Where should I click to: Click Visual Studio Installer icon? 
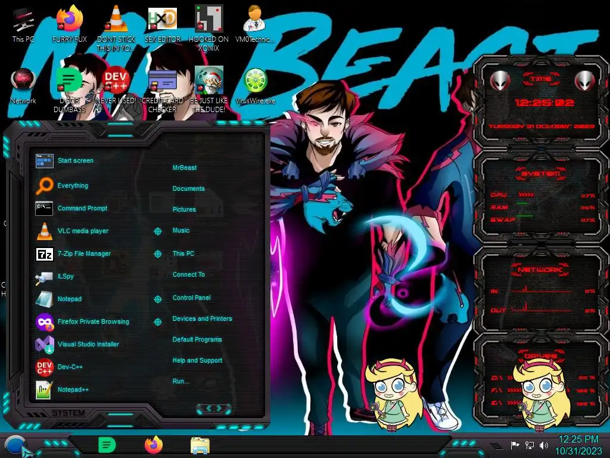44,344
